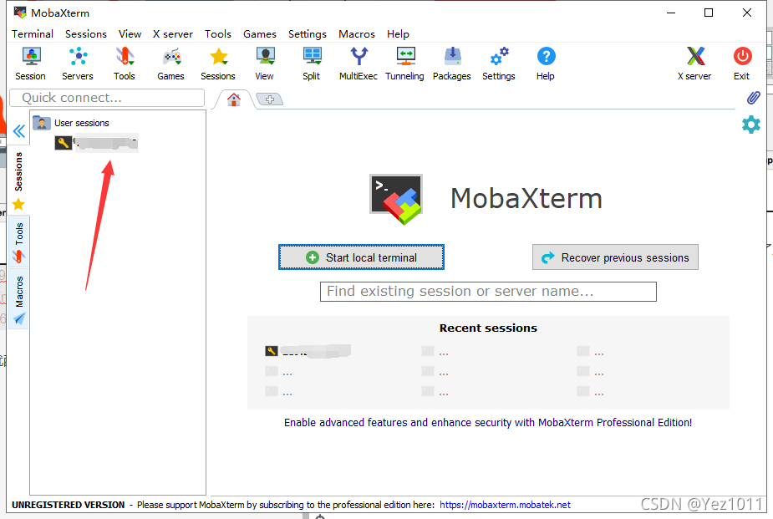773x519 pixels.
Task: Open the Settings toolbar icon
Action: [x=499, y=64]
